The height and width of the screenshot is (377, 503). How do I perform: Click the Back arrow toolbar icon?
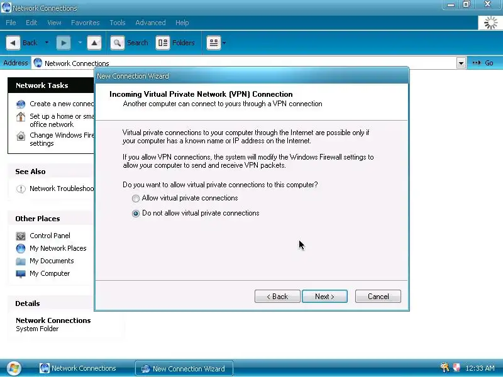(13, 43)
